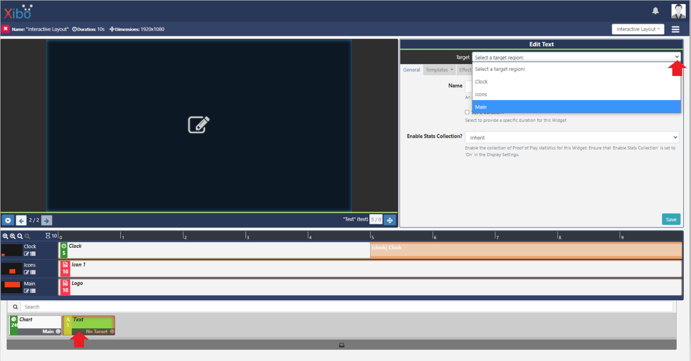The width and height of the screenshot is (691, 361).
Task: Click the move icon beside Text widget label
Action: (x=389, y=220)
